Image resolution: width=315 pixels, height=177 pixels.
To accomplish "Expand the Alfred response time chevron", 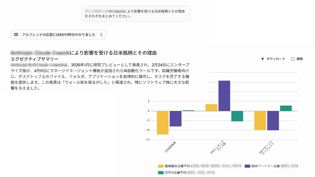I will (101, 35).
